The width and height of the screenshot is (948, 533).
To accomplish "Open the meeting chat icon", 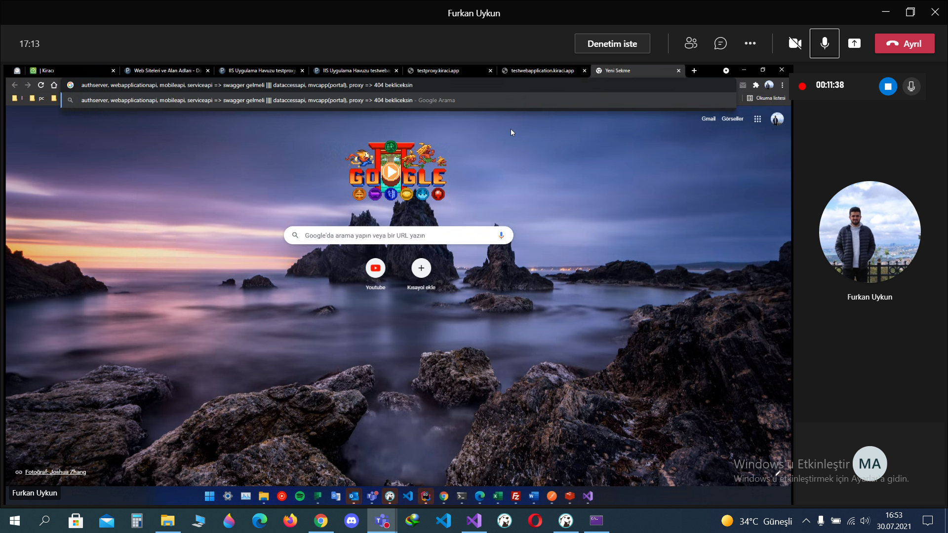I will click(x=720, y=43).
